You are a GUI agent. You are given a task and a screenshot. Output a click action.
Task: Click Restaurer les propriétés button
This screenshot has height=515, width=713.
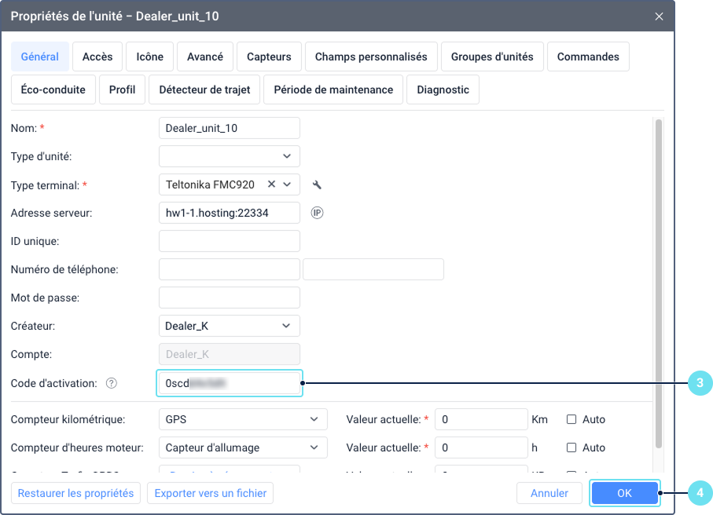coord(76,493)
